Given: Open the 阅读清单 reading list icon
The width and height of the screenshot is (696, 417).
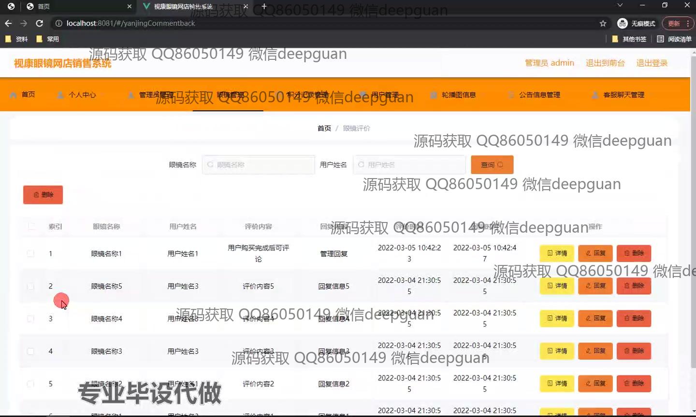Looking at the screenshot, I should click(x=660, y=39).
